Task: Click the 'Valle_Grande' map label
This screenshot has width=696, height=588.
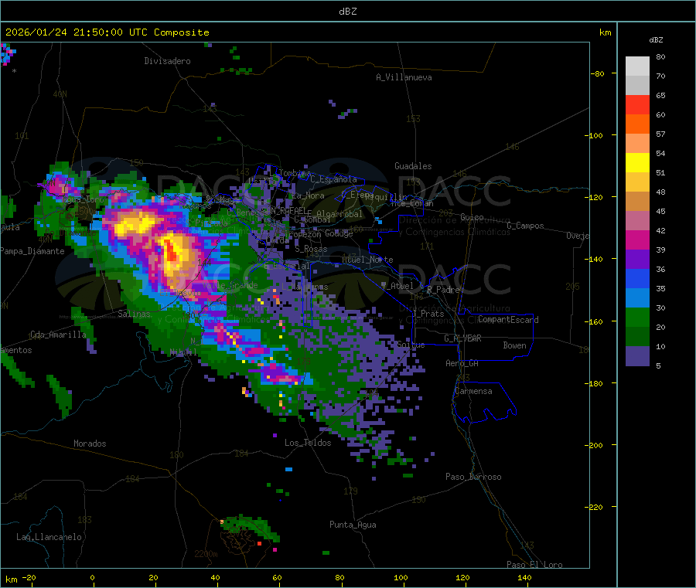Action: coord(230,285)
